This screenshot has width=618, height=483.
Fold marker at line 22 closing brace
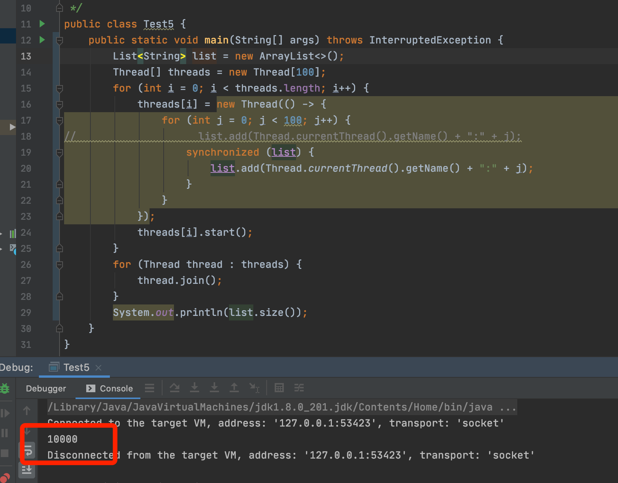60,200
